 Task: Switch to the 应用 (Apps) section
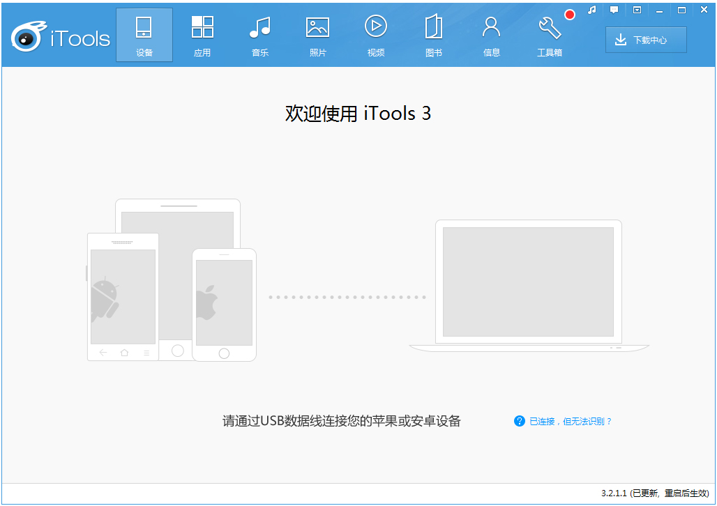tap(202, 36)
